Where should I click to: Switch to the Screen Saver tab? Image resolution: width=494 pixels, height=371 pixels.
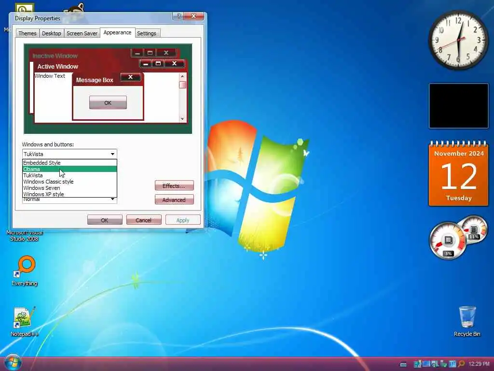tap(82, 33)
